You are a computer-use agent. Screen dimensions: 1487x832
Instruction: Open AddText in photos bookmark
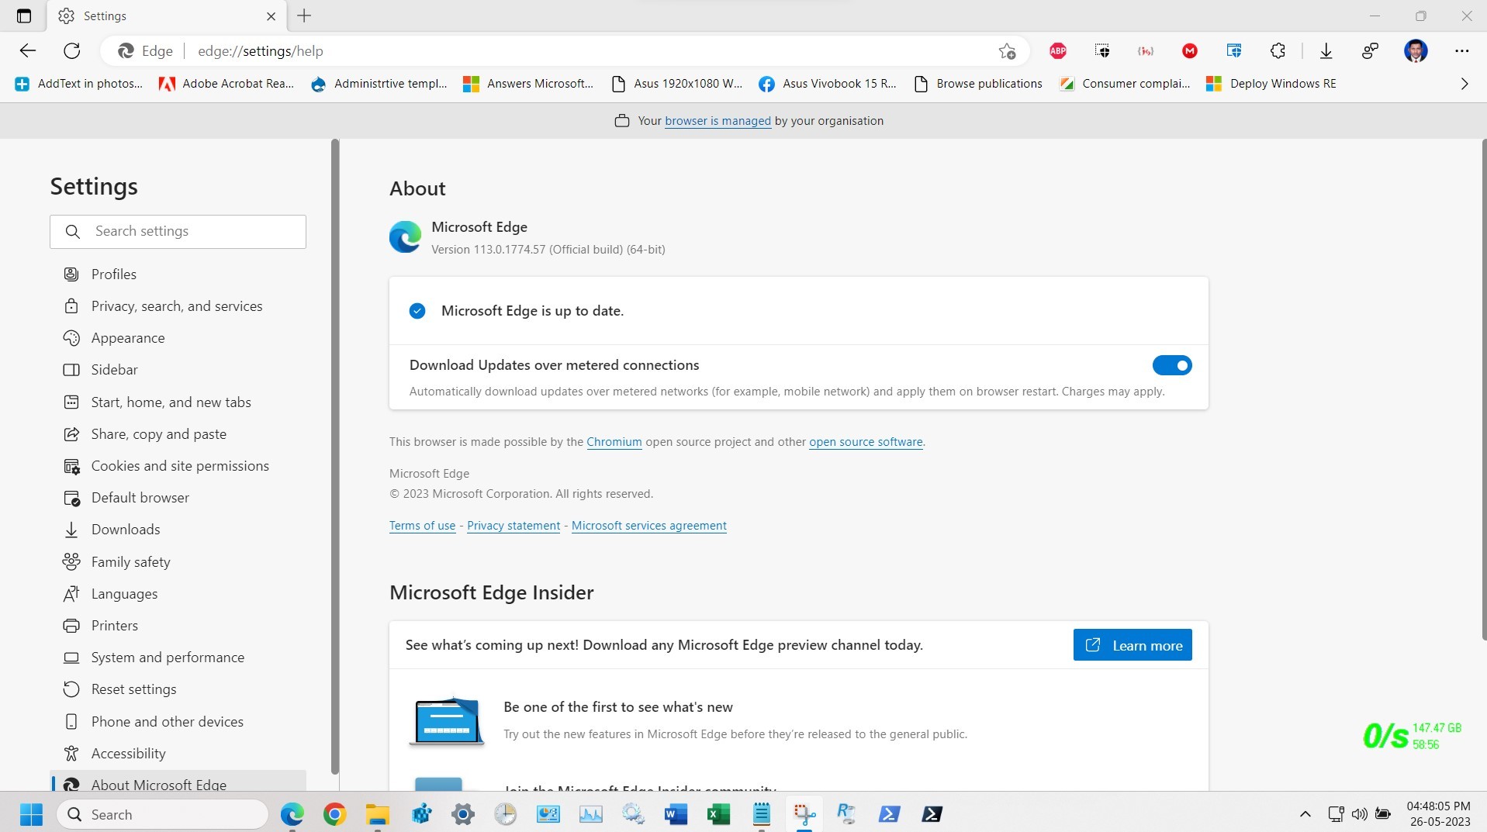tap(79, 84)
